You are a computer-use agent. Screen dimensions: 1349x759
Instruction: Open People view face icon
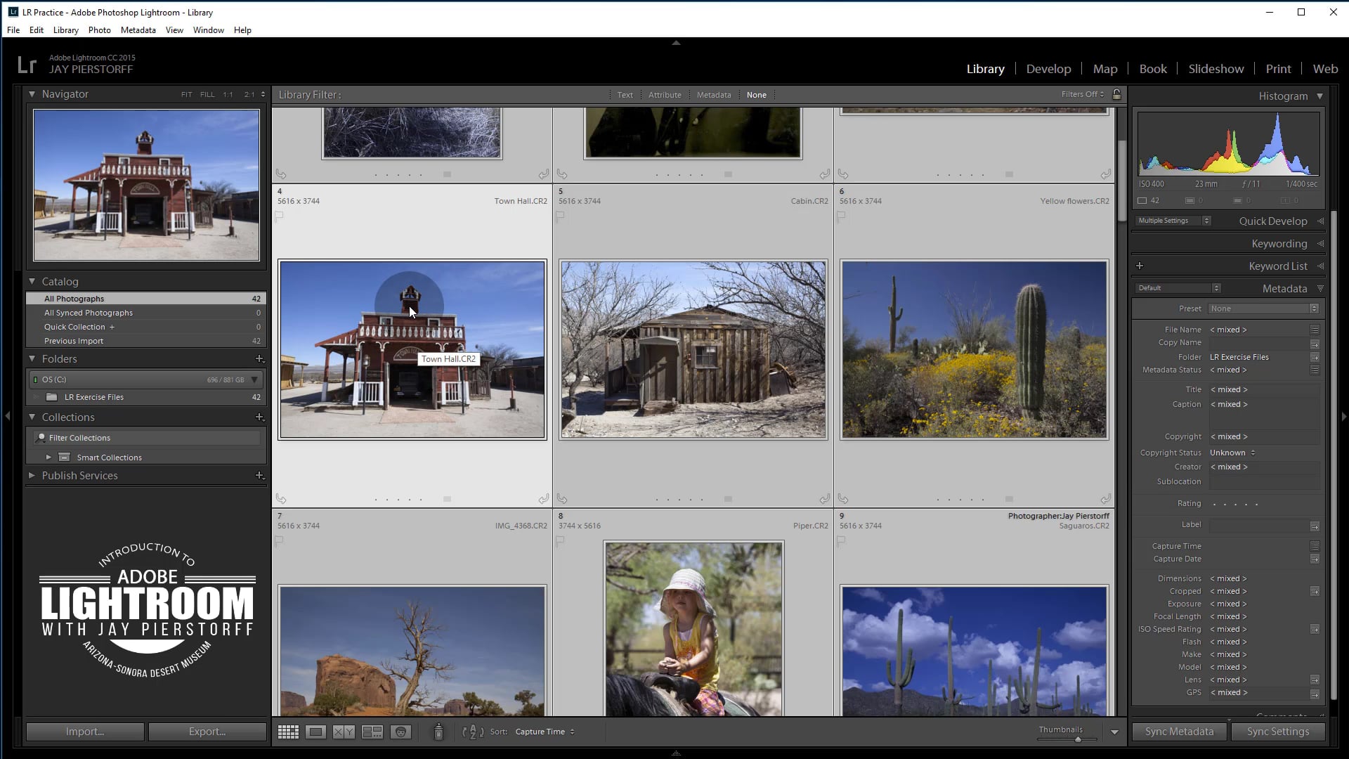[x=400, y=732]
